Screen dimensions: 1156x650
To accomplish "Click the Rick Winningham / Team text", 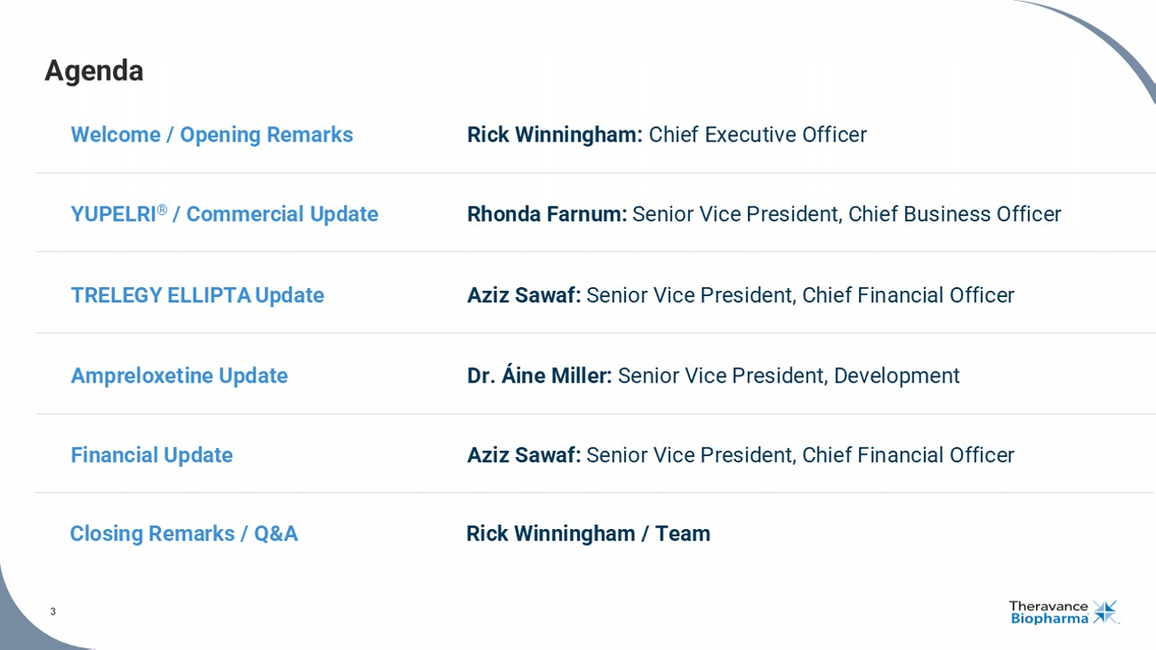I will coord(589,534).
